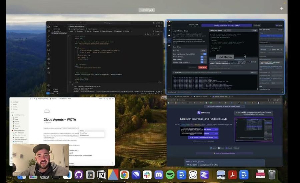The image size is (300, 183).
Task: Open Spotify from the dock
Action: click(170, 175)
